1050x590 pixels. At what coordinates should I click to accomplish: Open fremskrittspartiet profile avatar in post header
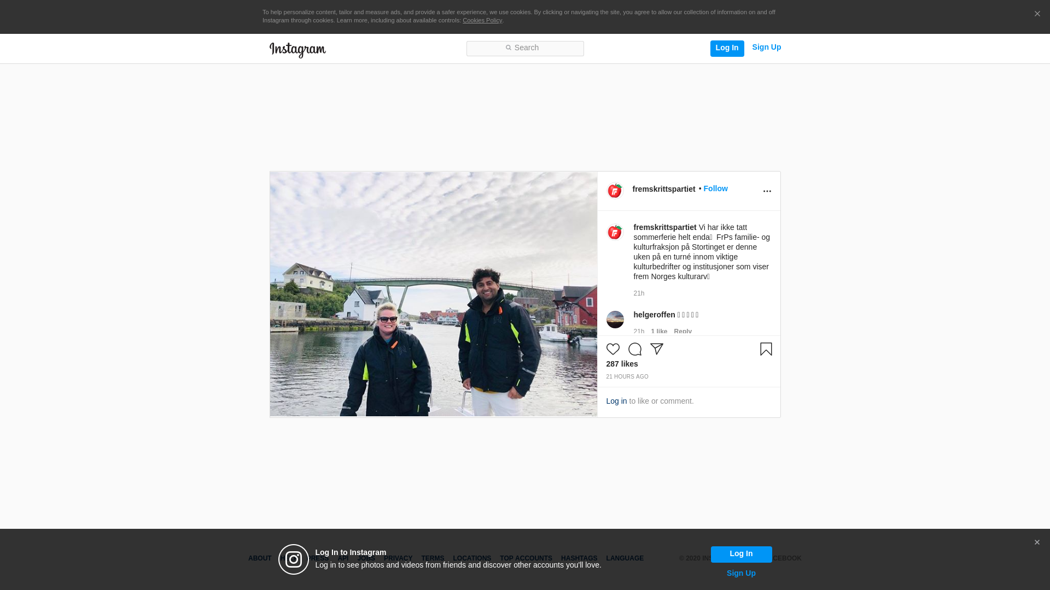(x=615, y=191)
